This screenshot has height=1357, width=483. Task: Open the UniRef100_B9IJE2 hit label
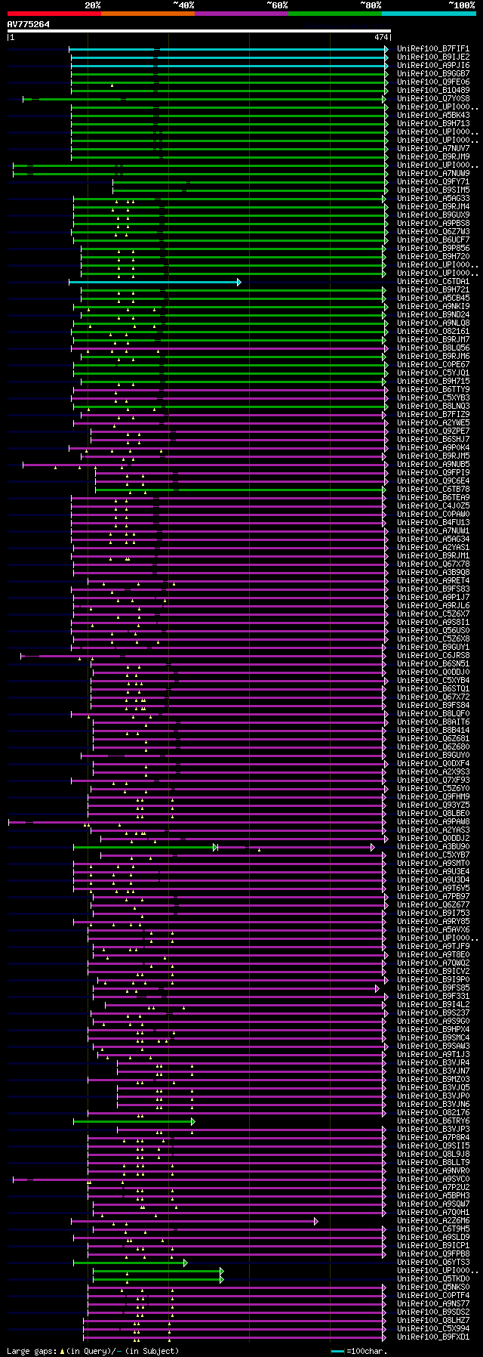click(x=433, y=57)
